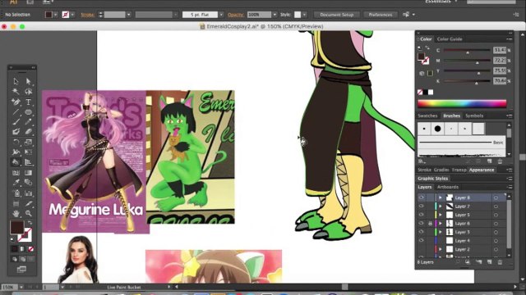This screenshot has width=526, height=295.
Task: Click the Opacity link in control bar
Action: (x=236, y=15)
